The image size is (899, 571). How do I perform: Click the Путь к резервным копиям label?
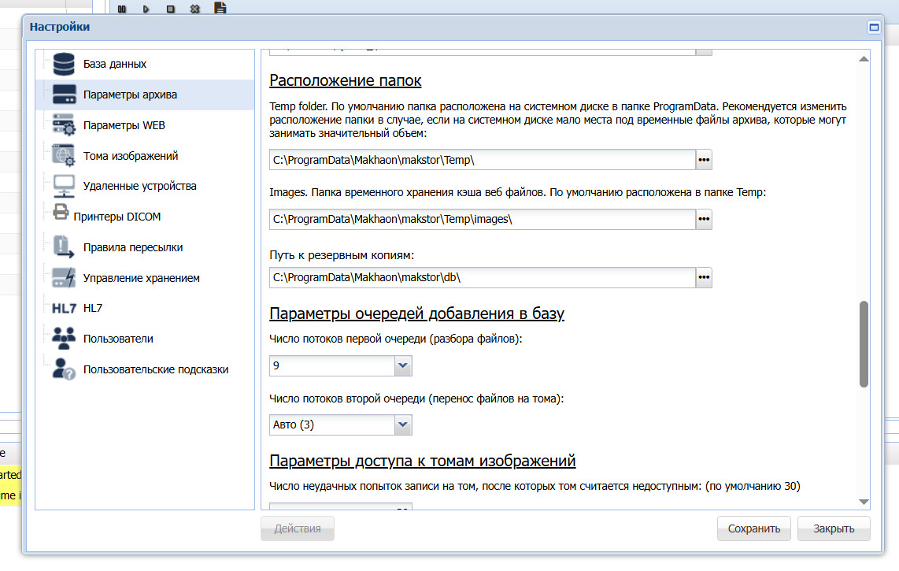point(342,255)
